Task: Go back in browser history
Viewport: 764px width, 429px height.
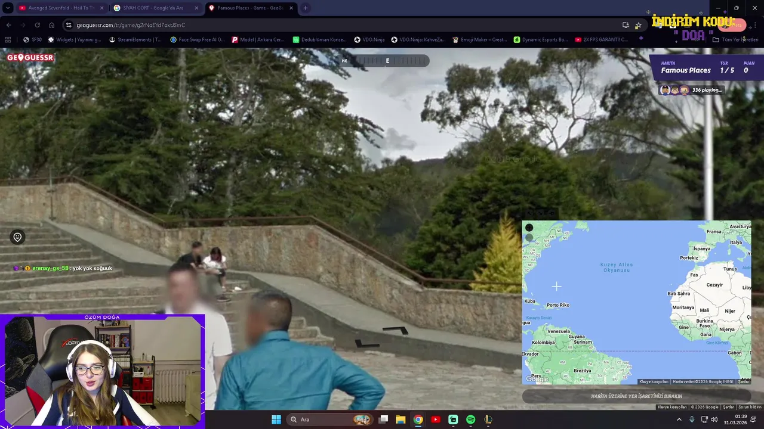Action: click(8, 25)
